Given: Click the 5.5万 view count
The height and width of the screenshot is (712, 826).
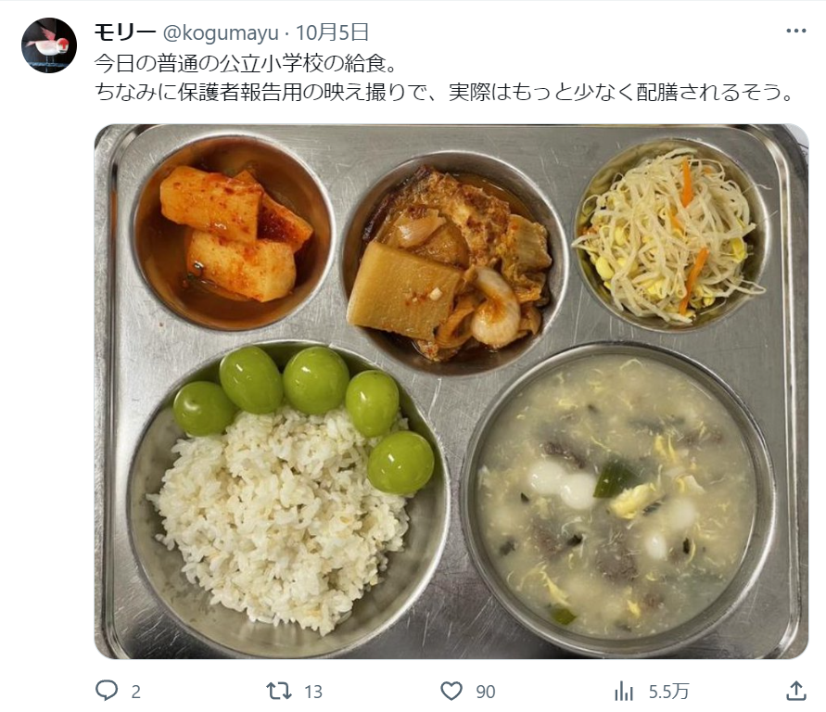Looking at the screenshot, I should (668, 692).
